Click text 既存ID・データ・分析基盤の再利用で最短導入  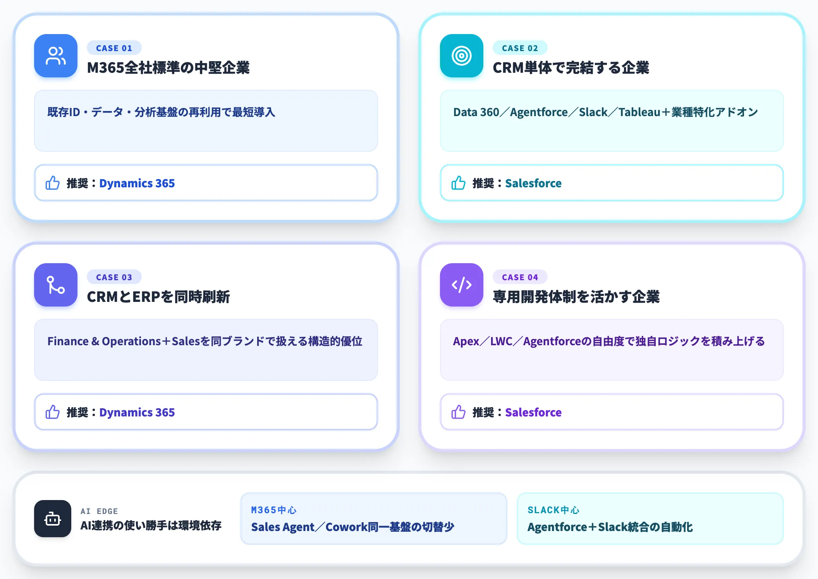[x=161, y=112]
